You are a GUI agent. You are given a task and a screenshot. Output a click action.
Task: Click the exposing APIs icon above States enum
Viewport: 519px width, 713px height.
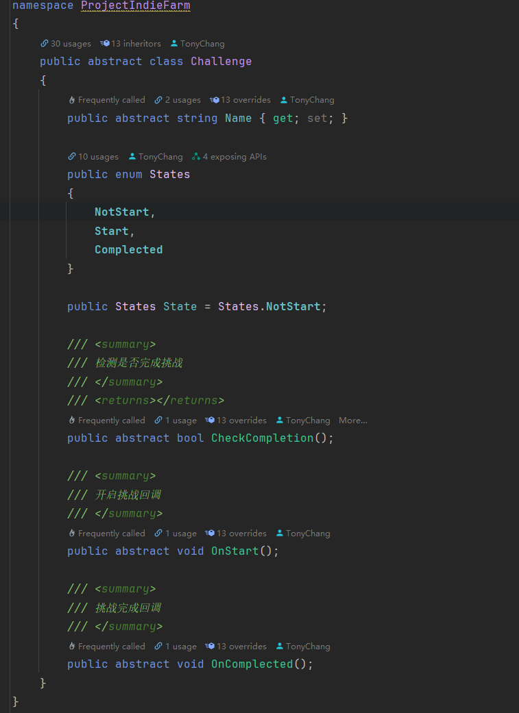coord(196,157)
